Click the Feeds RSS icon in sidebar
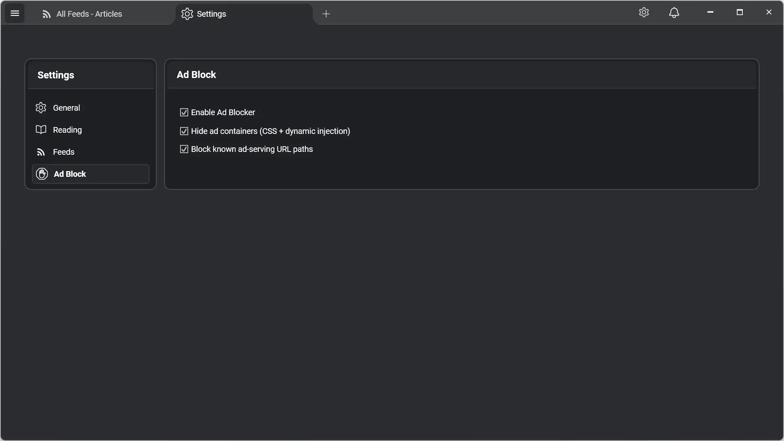This screenshot has width=784, height=441. pos(41,152)
